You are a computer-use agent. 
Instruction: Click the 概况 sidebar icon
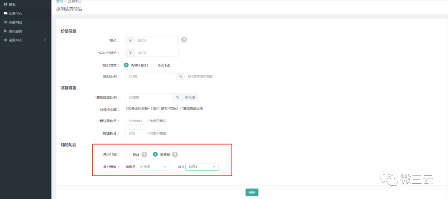(x=5, y=4)
